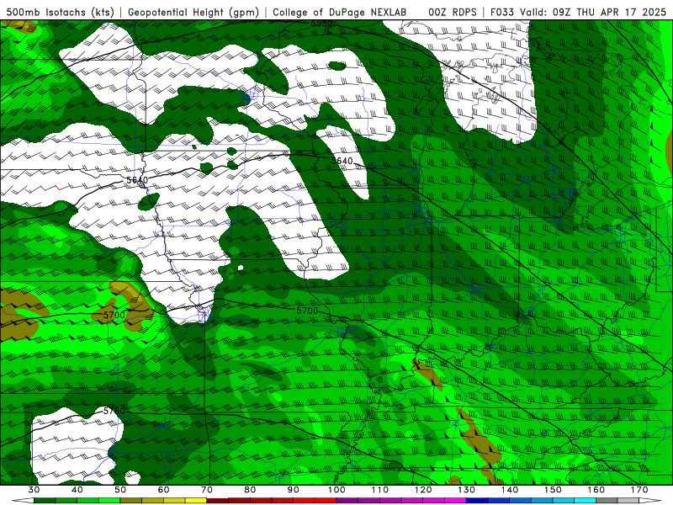The image size is (673, 505).
Task: Click the 40 value on the color scale
Action: pos(77,490)
